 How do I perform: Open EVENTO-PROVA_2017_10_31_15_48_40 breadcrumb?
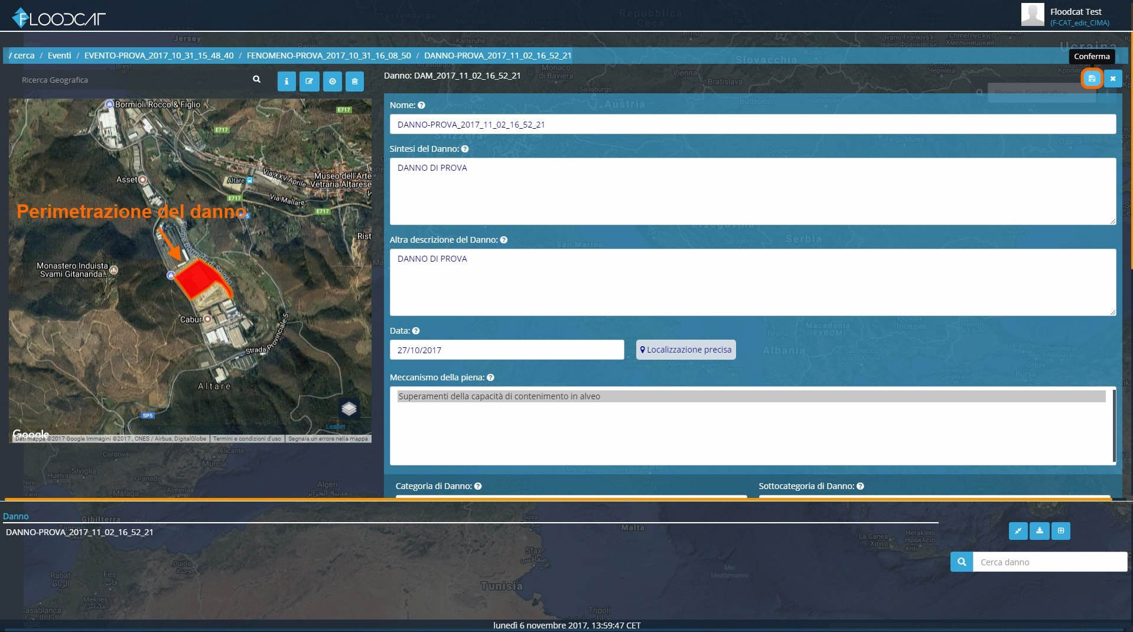[159, 56]
